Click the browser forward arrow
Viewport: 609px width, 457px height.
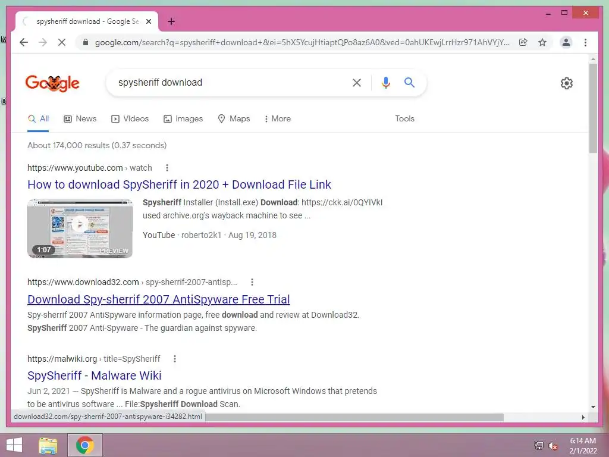43,42
